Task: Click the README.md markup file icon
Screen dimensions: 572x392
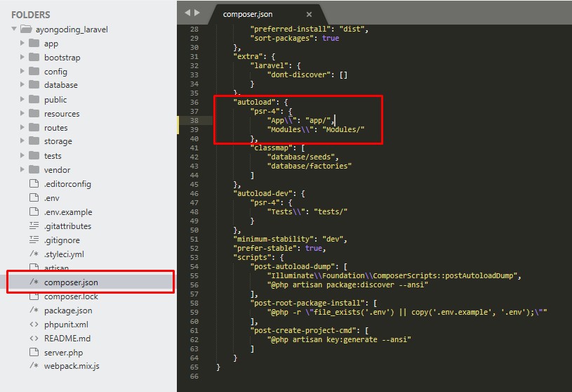Action: click(34, 338)
